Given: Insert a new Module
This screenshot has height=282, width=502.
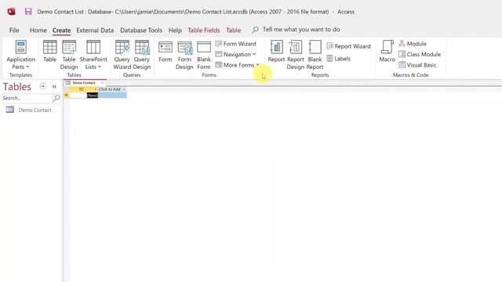Looking at the screenshot, I should tap(413, 44).
